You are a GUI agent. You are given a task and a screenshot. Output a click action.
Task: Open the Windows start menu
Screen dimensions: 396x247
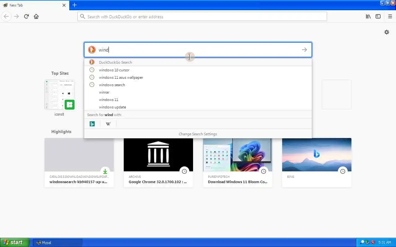click(15, 242)
